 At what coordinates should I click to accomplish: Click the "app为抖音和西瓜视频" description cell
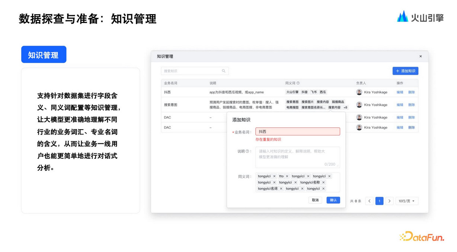tap(236, 92)
